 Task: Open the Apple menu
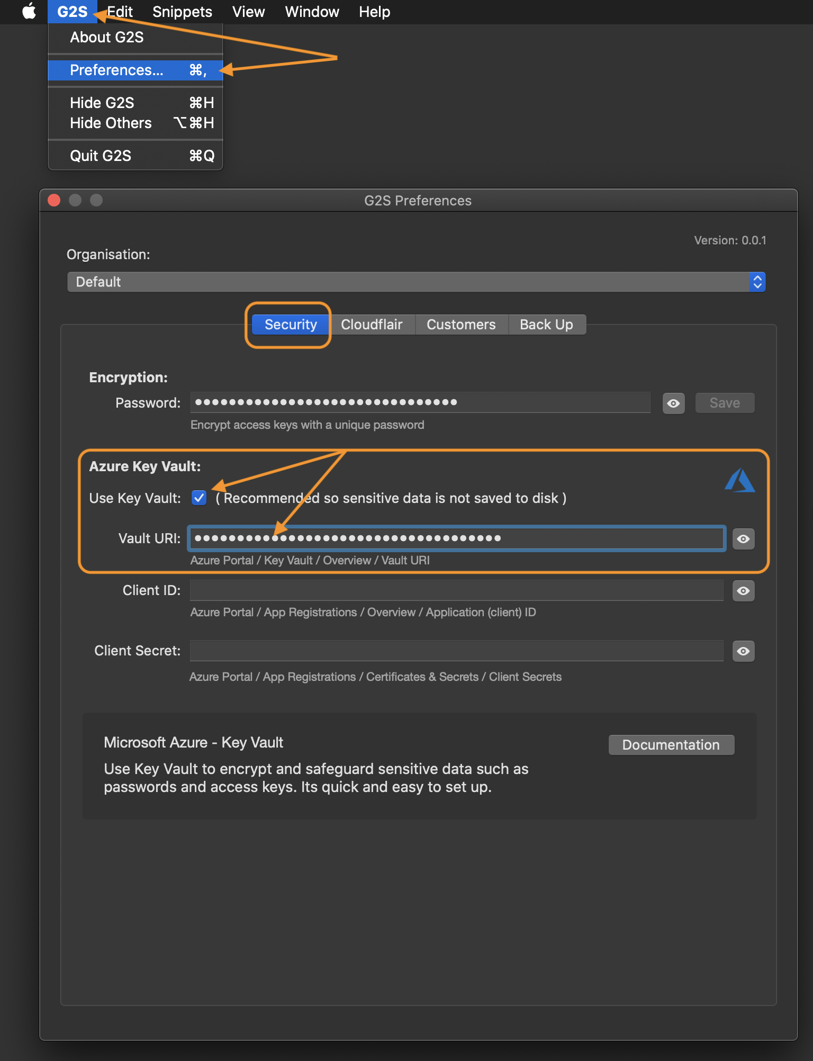30,11
